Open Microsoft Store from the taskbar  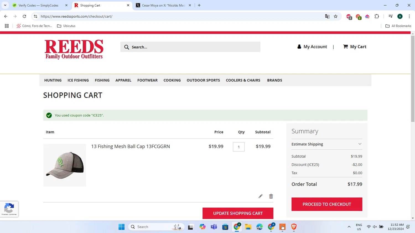pyautogui.click(x=225, y=227)
